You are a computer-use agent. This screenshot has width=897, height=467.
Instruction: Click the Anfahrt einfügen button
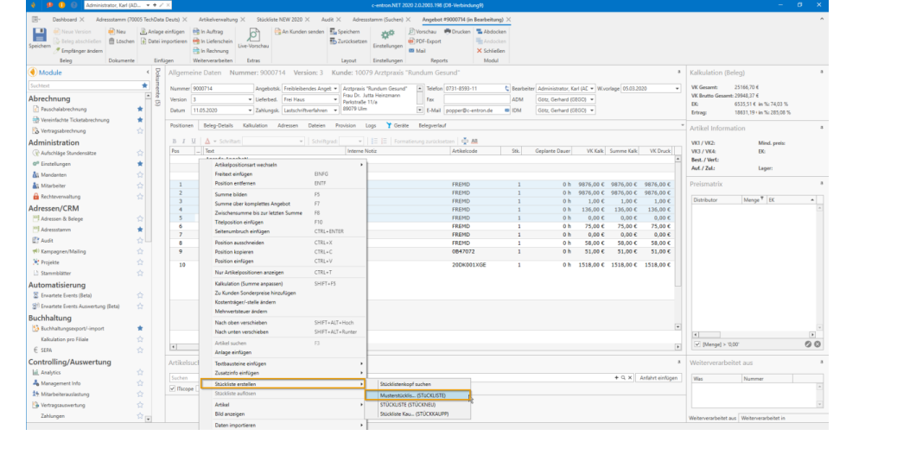coord(659,378)
